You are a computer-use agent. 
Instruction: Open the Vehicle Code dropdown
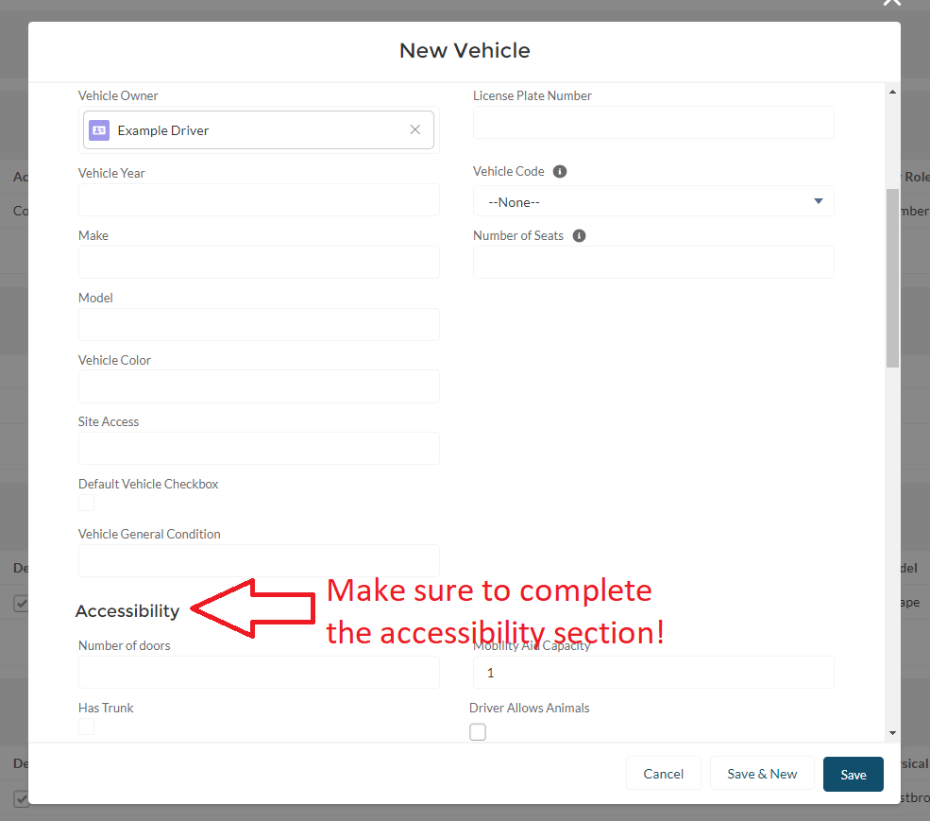[x=653, y=201]
